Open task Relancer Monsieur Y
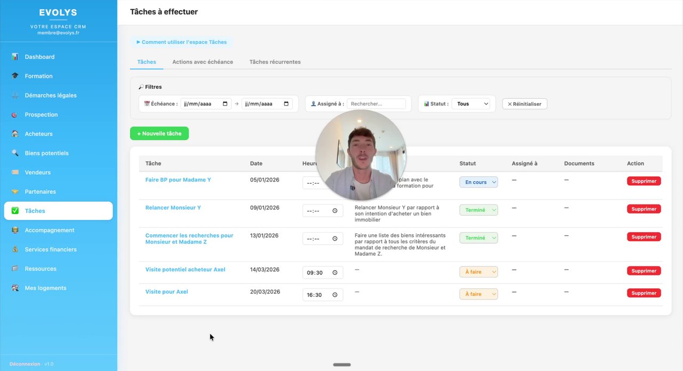Screen dimensions: 683x371 click(173, 208)
